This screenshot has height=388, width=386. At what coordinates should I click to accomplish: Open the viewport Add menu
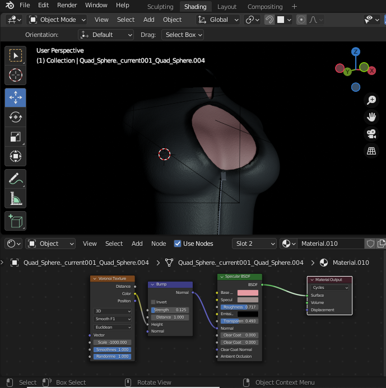(x=148, y=20)
